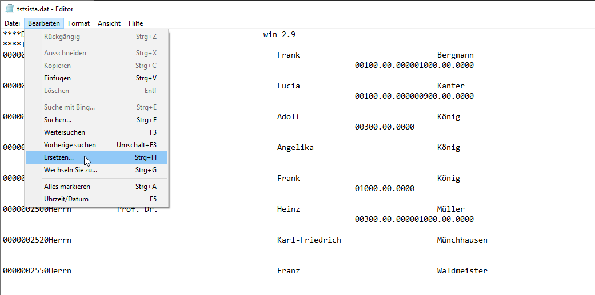Select Vorherige suchen entry

[70, 145]
